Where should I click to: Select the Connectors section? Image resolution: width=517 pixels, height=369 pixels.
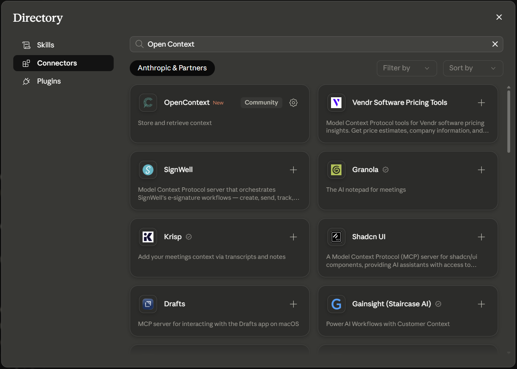coord(63,63)
